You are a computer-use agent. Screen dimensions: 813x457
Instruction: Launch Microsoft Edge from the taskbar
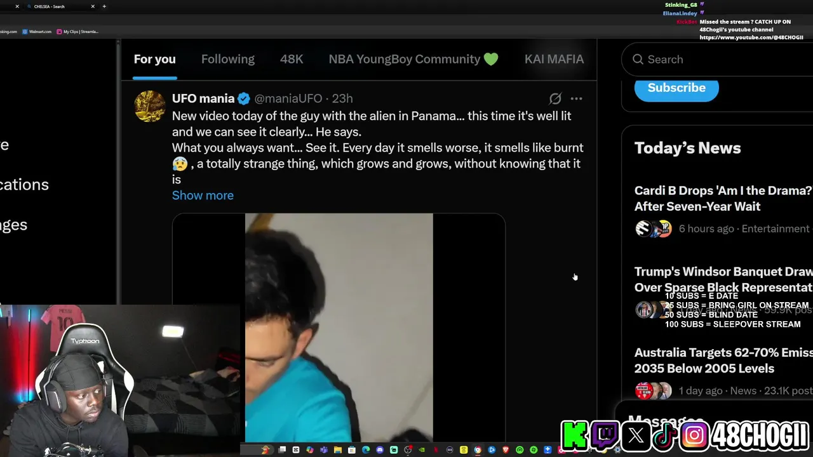(x=366, y=450)
